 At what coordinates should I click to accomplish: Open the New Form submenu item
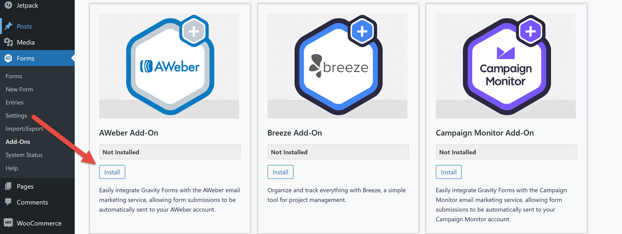pos(19,89)
